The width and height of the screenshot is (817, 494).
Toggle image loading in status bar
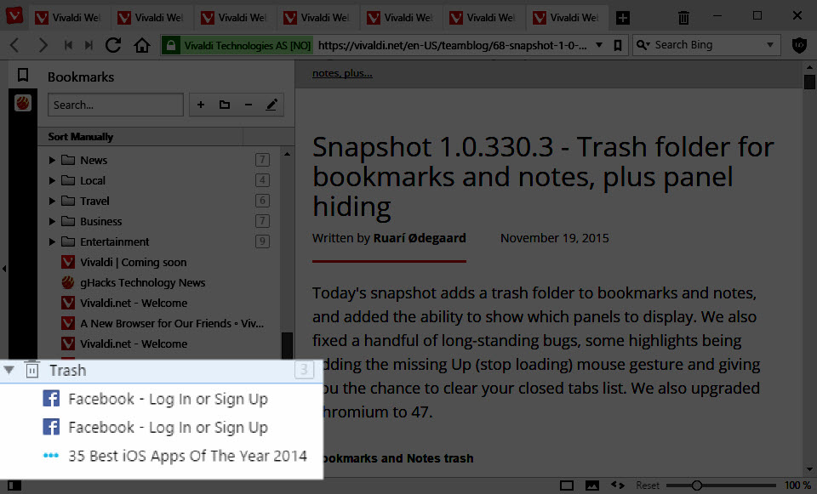[x=592, y=485]
